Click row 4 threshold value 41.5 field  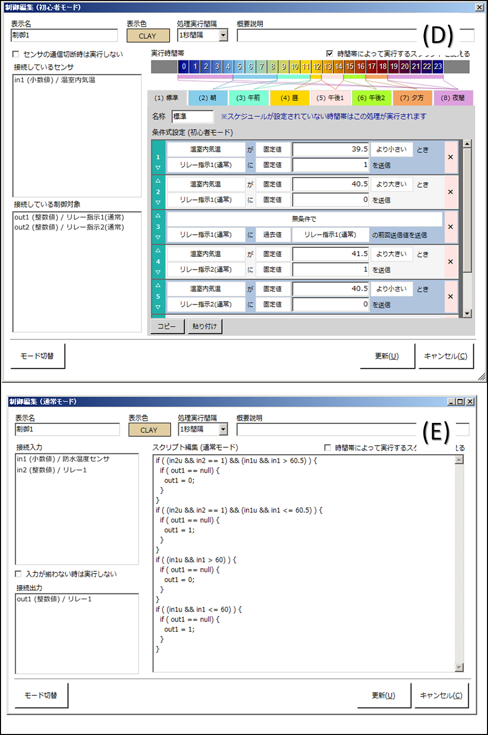click(331, 253)
